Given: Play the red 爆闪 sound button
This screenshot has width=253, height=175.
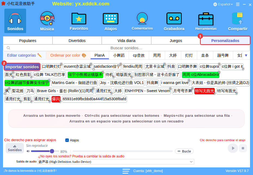Looking at the screenshot, I should pyautogui.click(x=56, y=99).
